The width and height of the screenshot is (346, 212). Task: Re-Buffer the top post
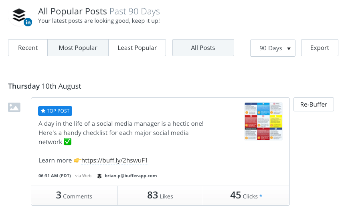point(314,105)
